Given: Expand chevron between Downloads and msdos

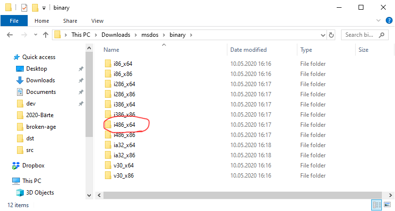Looking at the screenshot, I should (136, 35).
